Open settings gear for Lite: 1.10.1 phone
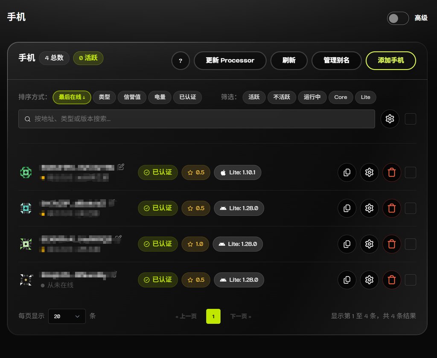 point(369,172)
